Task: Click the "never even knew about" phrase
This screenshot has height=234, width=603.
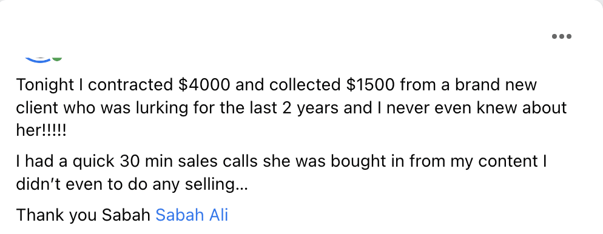Action: click(x=476, y=108)
